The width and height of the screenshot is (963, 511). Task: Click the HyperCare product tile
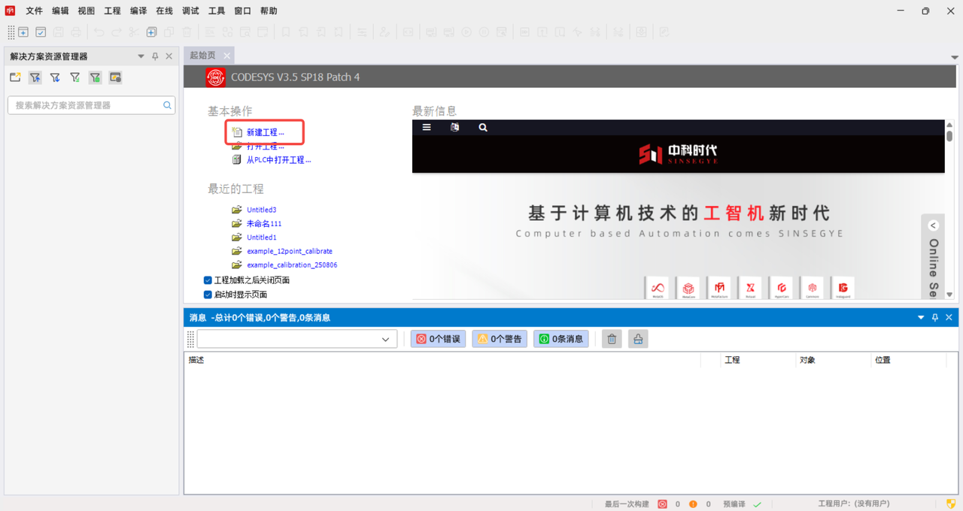782,289
